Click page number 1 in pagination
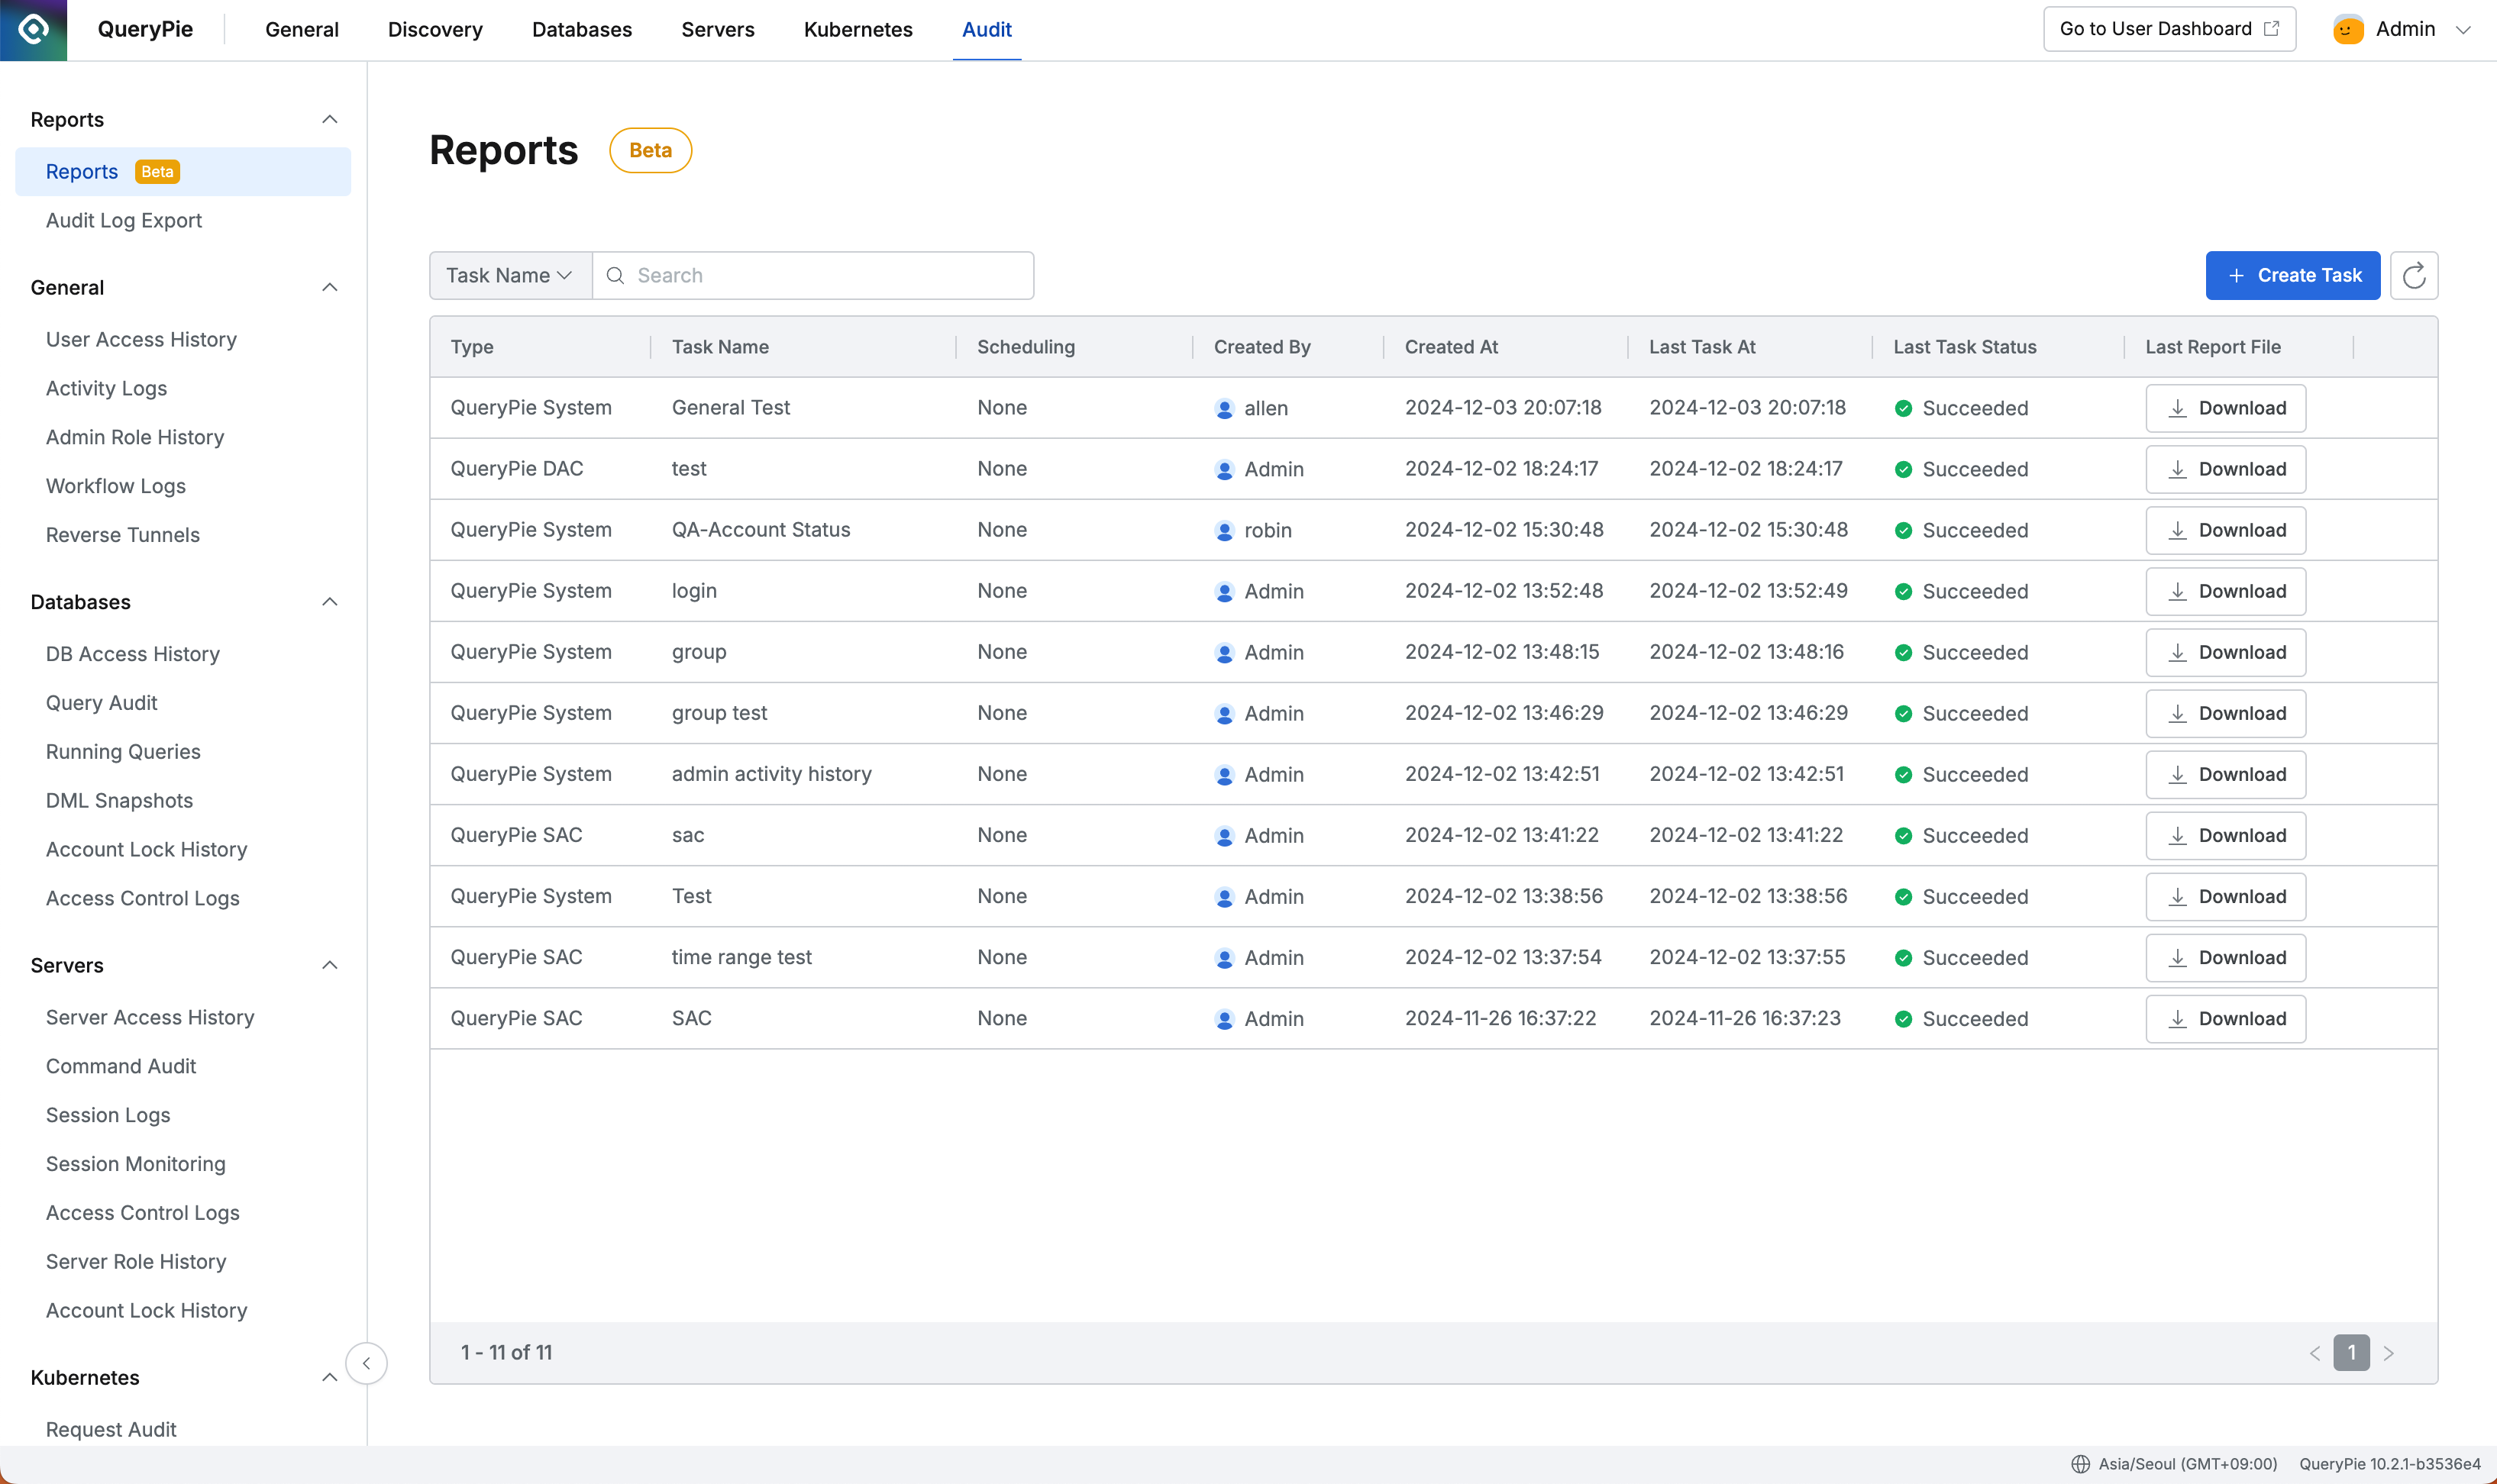 click(x=2351, y=1353)
